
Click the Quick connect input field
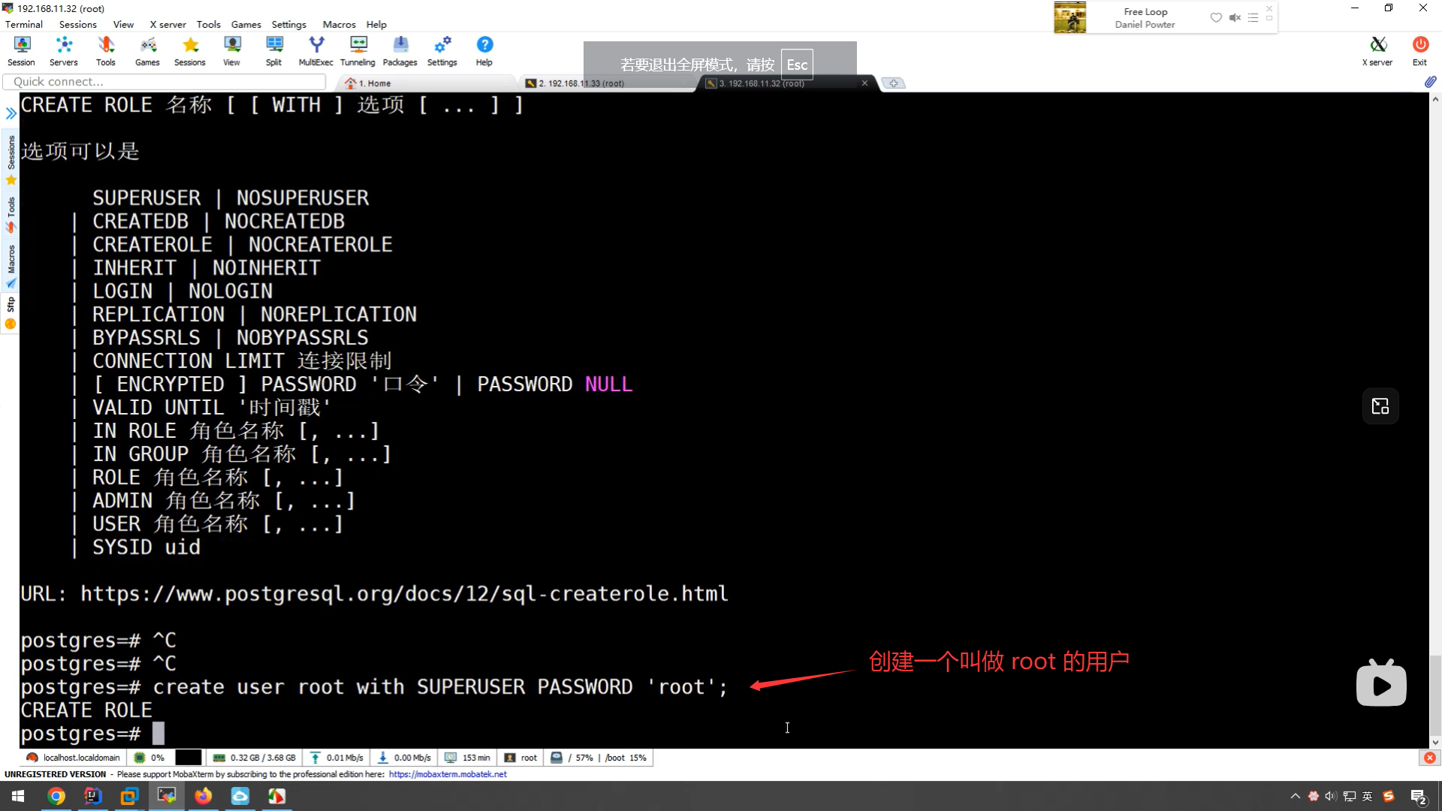coord(165,82)
